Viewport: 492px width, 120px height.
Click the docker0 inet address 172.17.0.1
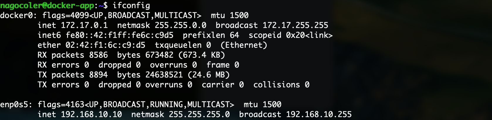(x=84, y=25)
